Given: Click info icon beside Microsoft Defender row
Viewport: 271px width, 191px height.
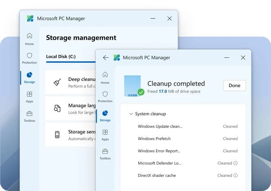Looking at the screenshot, I should [235, 163].
